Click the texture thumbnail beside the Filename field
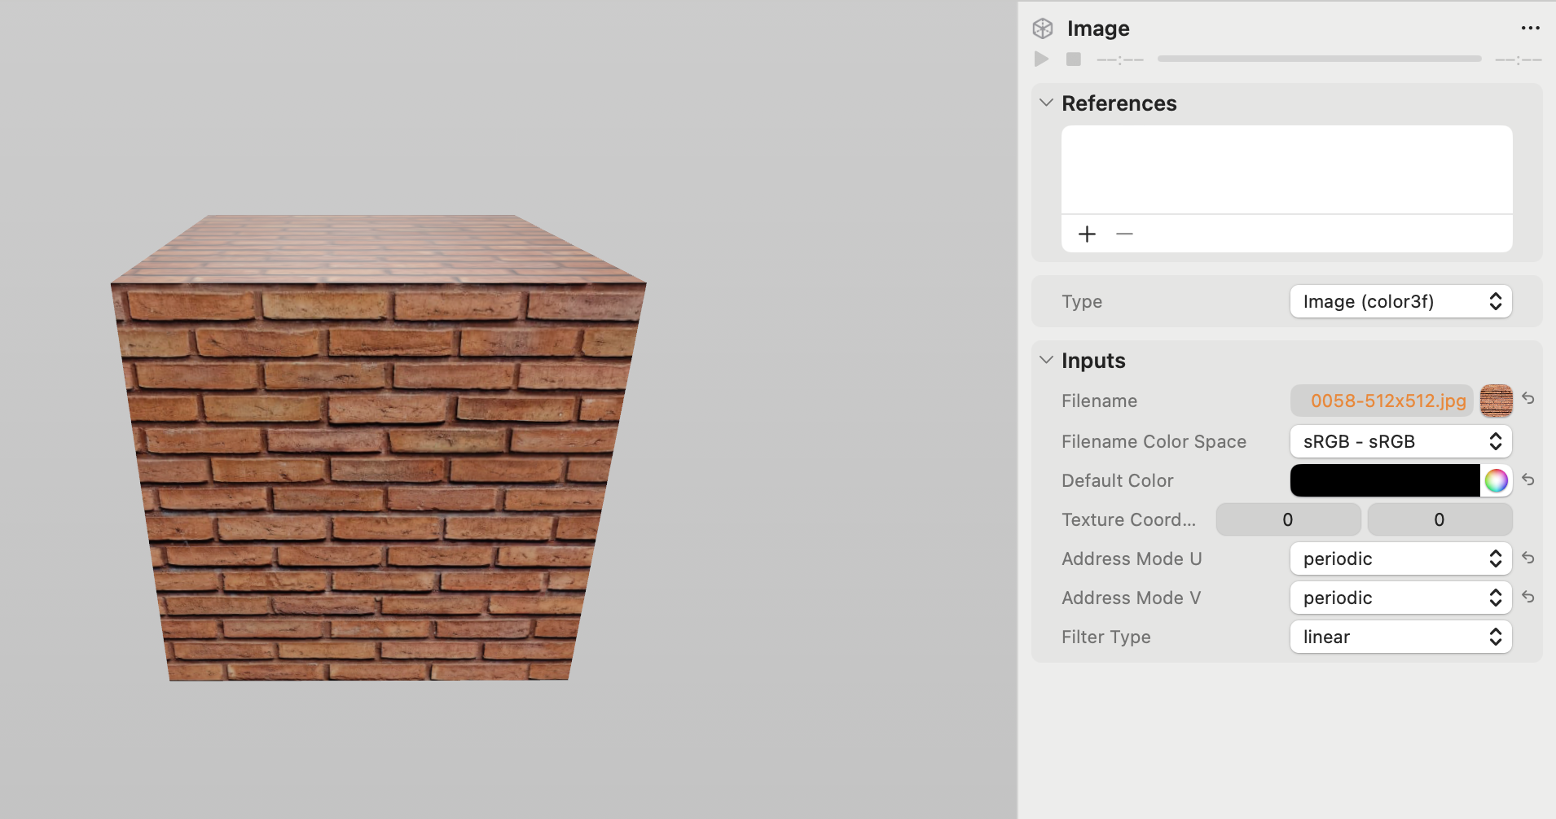The height and width of the screenshot is (819, 1556). (1496, 401)
